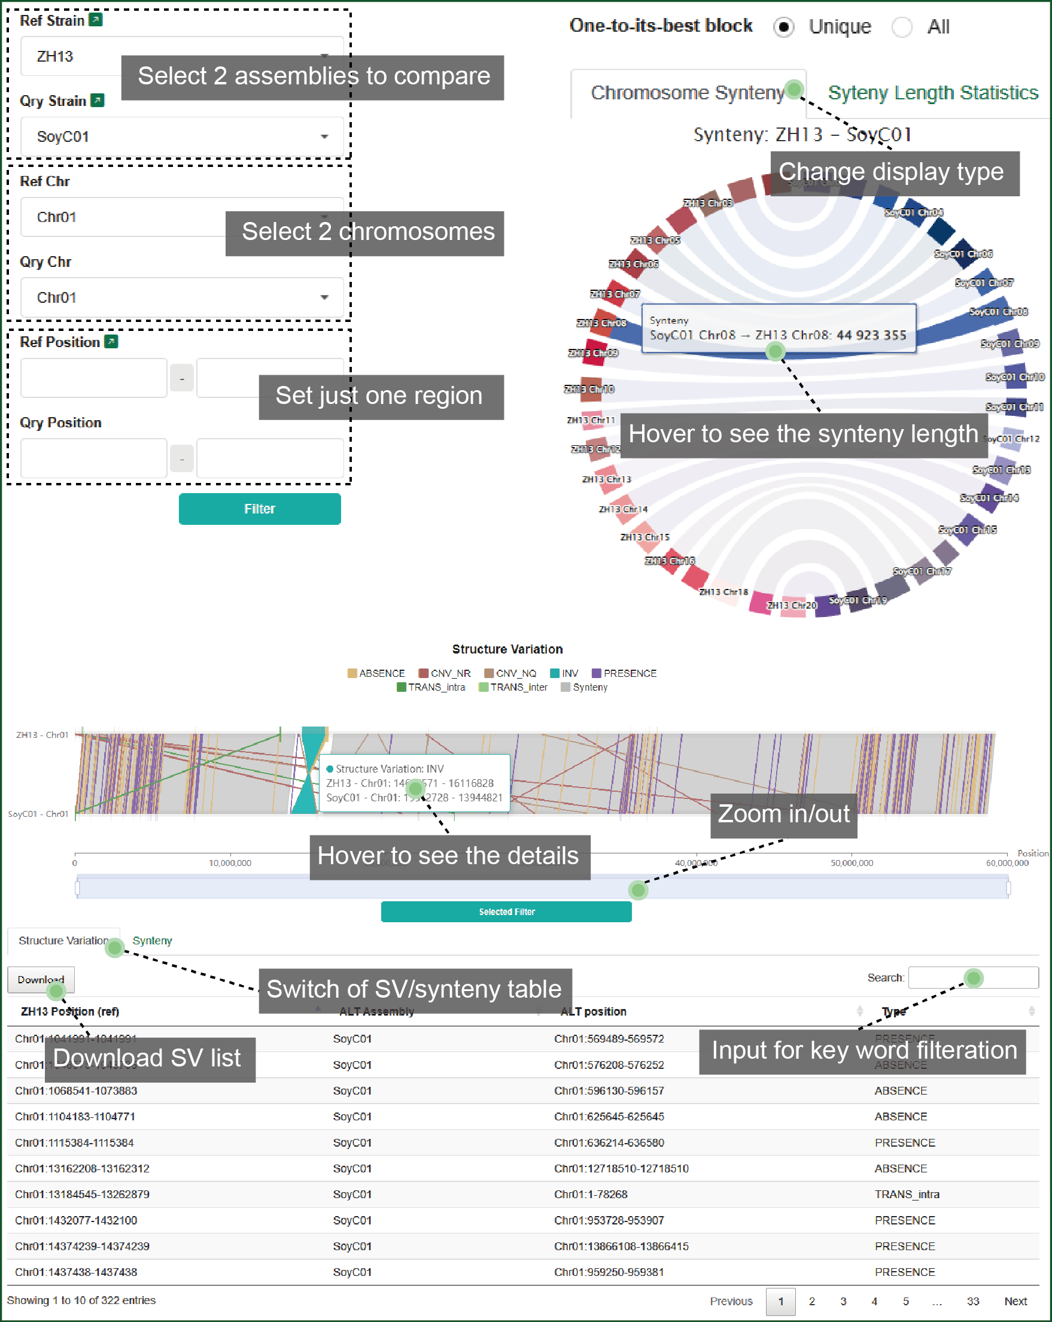Click the Filter button
This screenshot has width=1052, height=1322.
point(259,509)
